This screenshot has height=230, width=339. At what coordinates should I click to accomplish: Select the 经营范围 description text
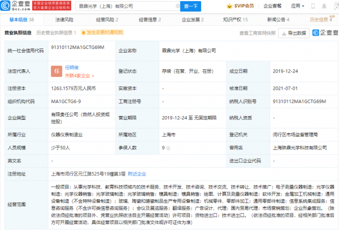point(193,205)
